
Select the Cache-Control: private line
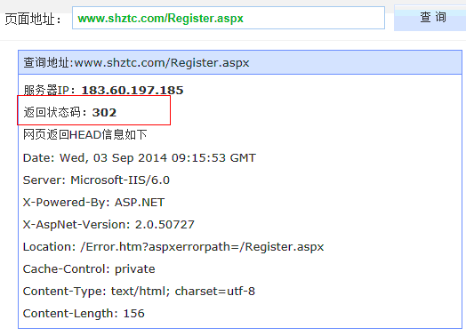pos(89,269)
